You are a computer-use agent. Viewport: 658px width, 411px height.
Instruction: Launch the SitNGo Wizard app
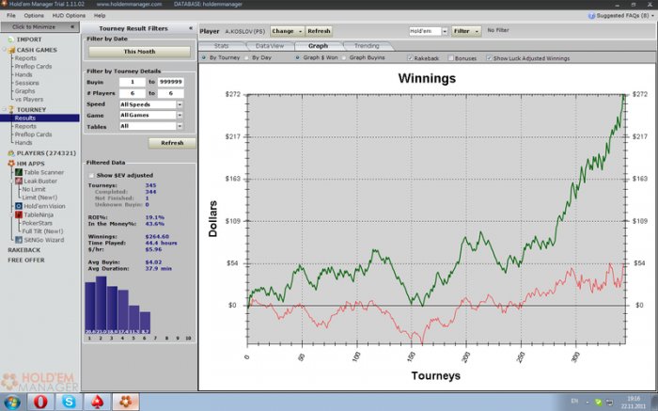coord(41,241)
